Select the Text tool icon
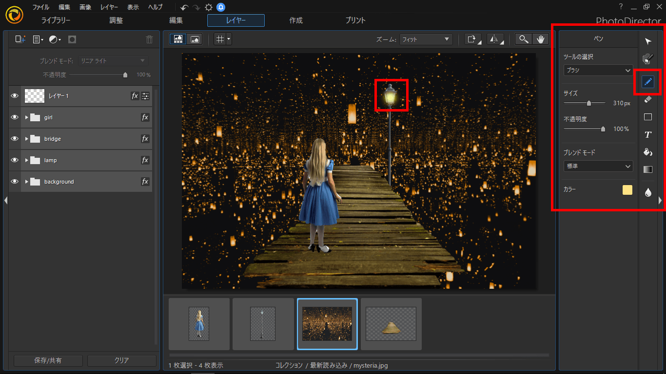Viewport: 666px width, 374px height. (648, 134)
